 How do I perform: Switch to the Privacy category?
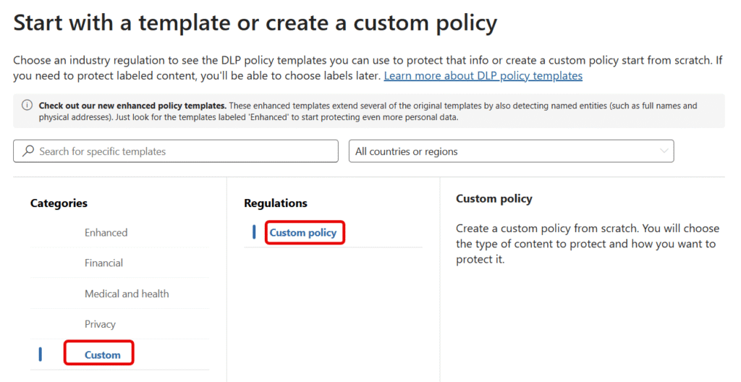(100, 324)
